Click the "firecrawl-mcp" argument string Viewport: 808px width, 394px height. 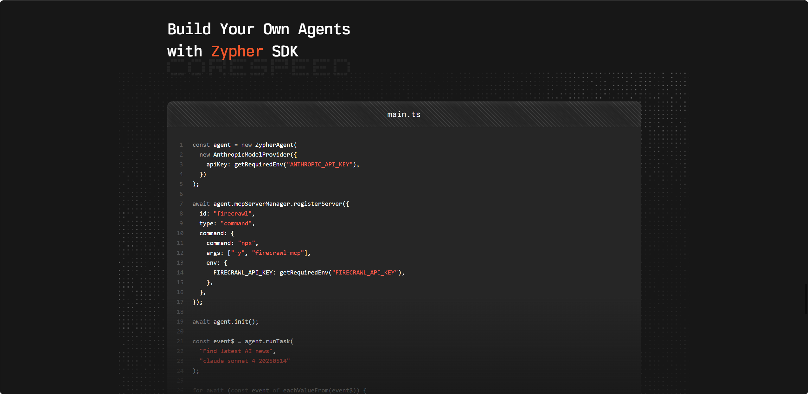(278, 253)
